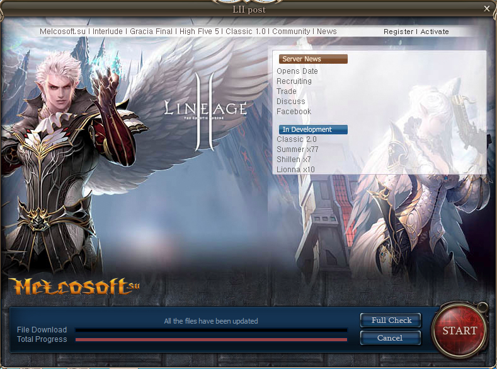Viewport: 497px width, 369px height.
Task: Open the Shillen x7 development entry
Action: point(294,160)
